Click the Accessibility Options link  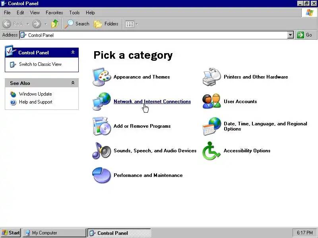247,151
